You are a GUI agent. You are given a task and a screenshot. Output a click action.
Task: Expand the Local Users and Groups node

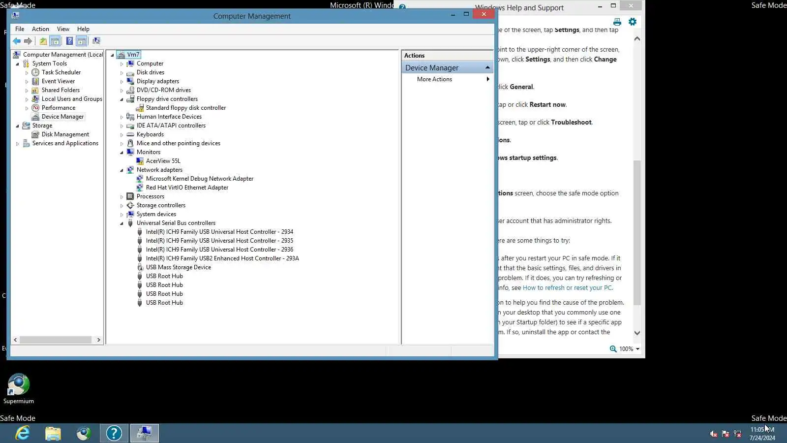tap(27, 99)
